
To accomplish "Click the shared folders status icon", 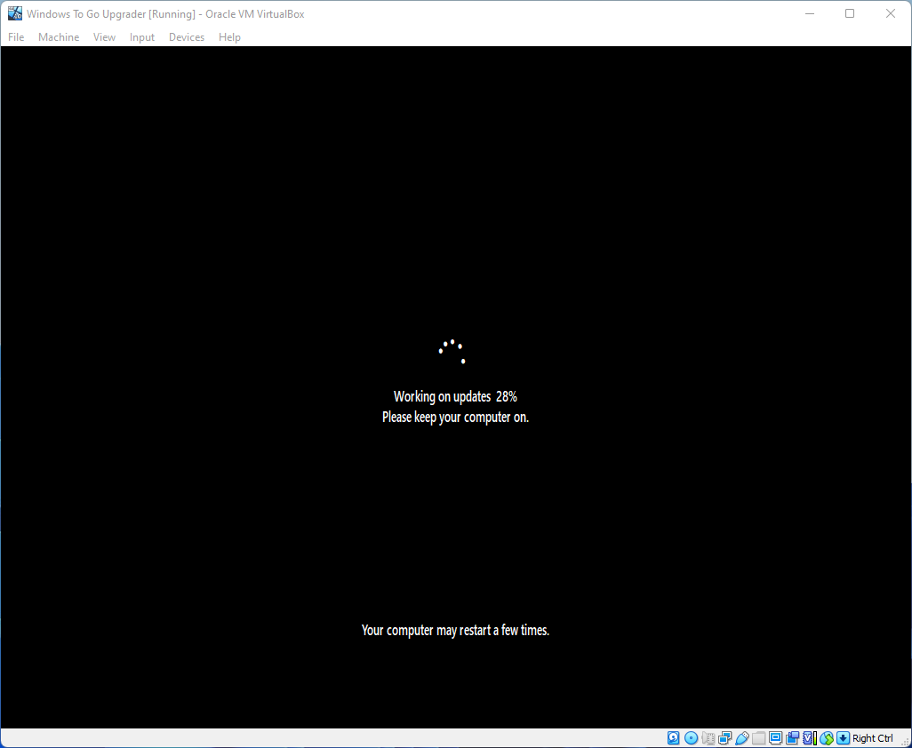I will [758, 738].
